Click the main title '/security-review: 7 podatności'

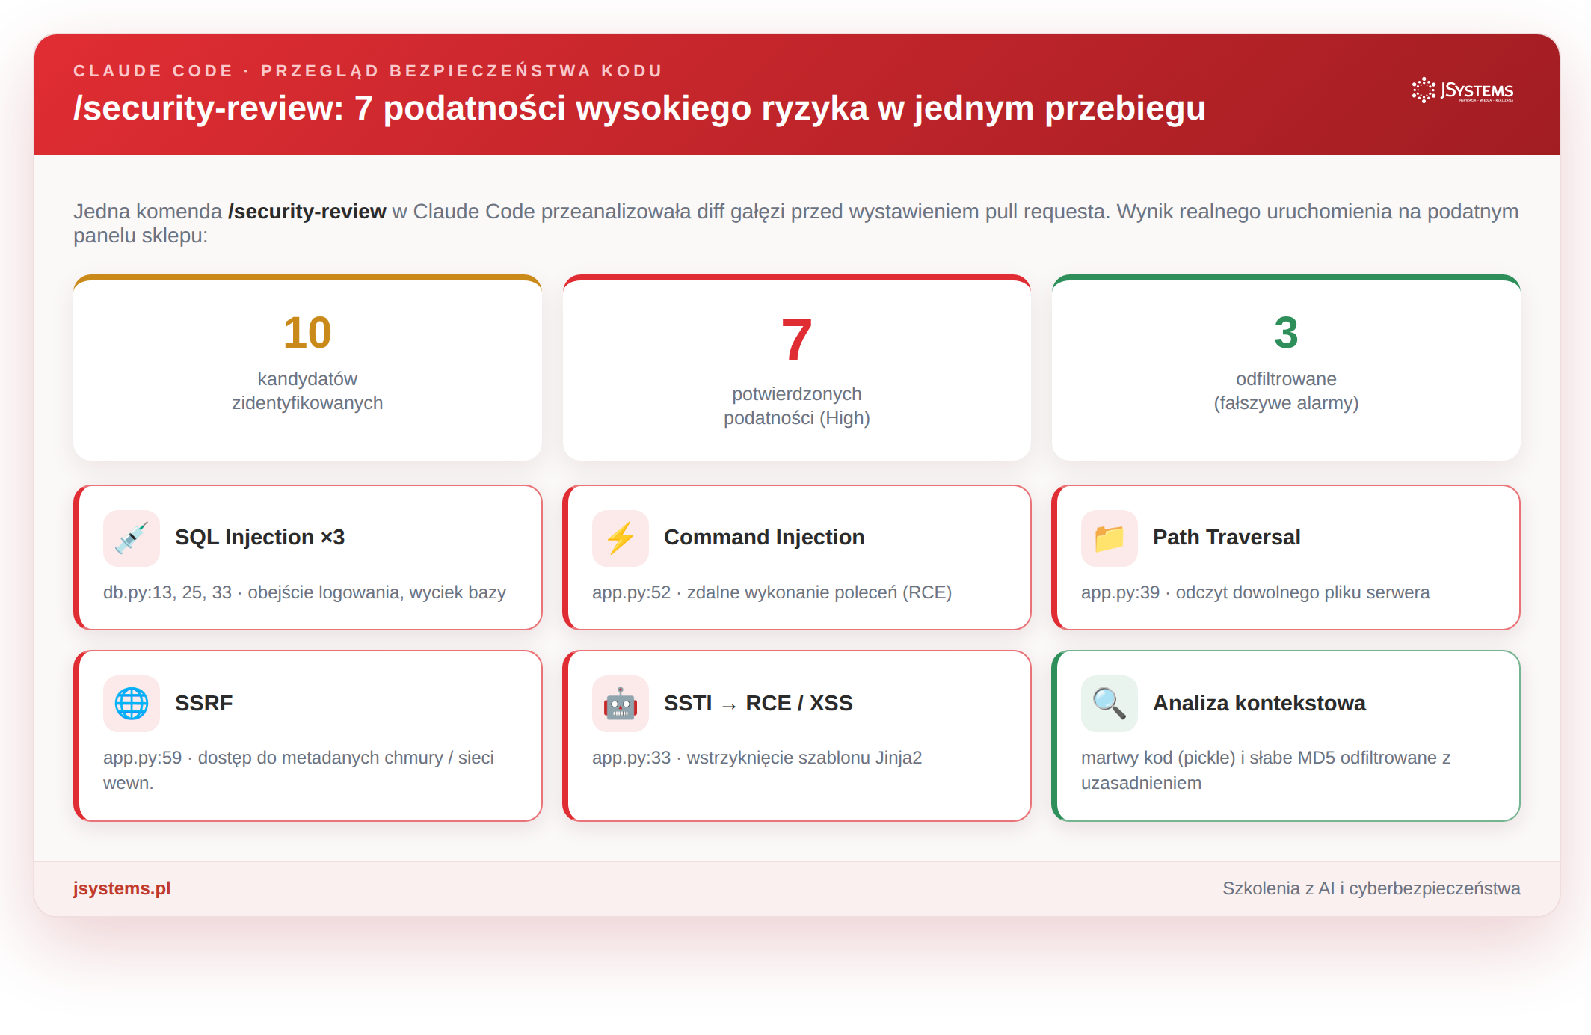(639, 108)
